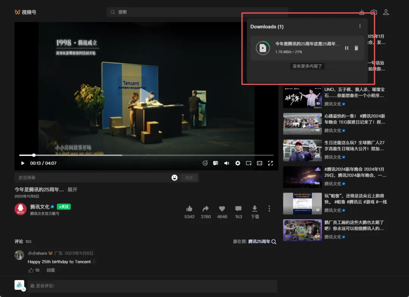Open the downloads icon in the header
Screen dimensions: 409x297
pyautogui.click(x=362, y=12)
